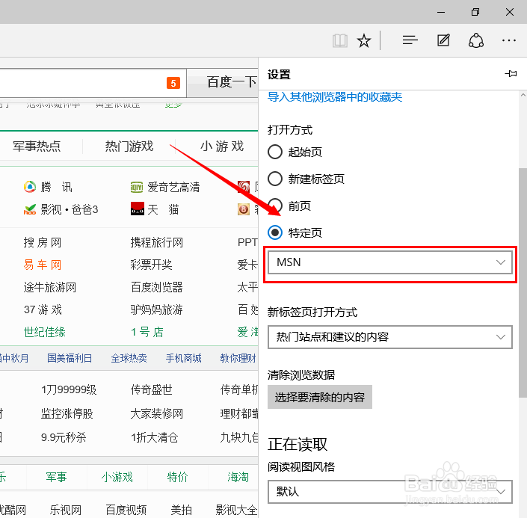Screen dimensions: 527x518
Task: Open 大家装修网 link
Action: (157, 413)
